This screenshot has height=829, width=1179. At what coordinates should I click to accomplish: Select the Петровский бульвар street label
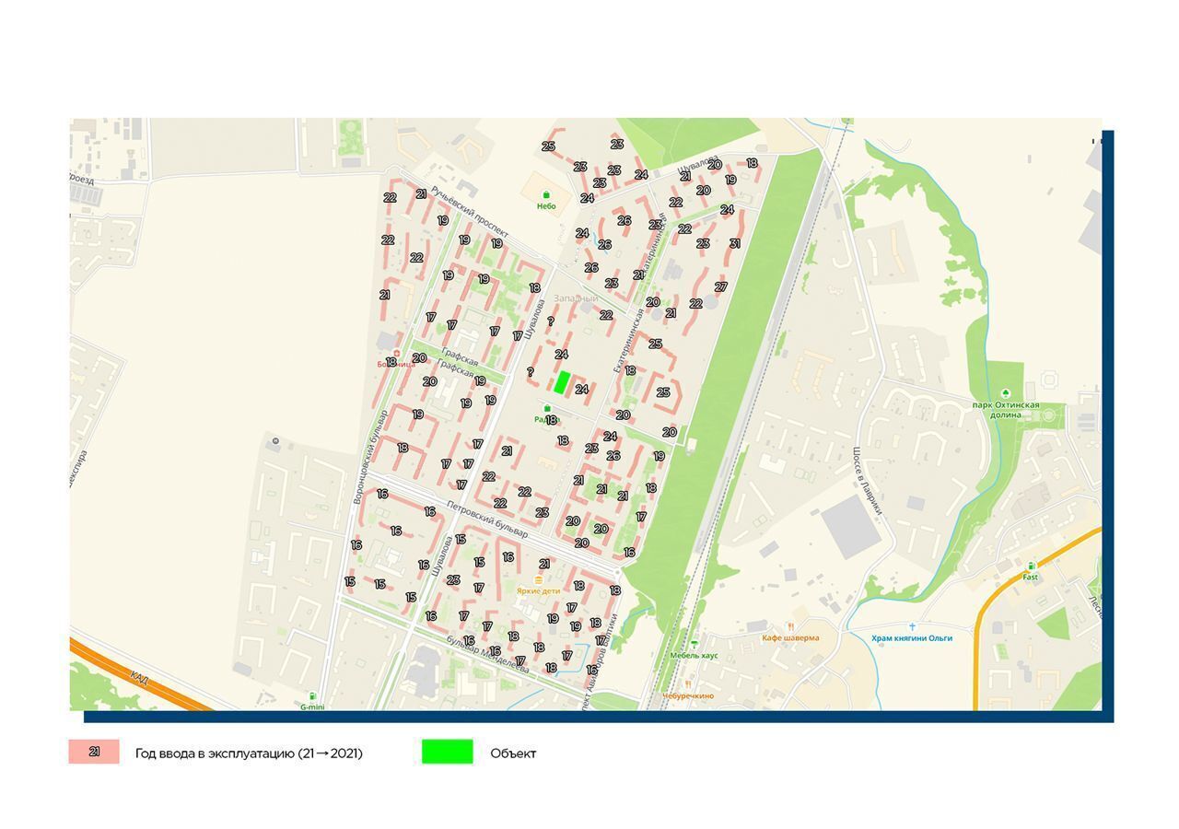(x=487, y=520)
